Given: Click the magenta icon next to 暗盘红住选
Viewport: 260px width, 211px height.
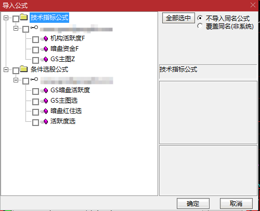Looking at the screenshot, I should tap(46, 111).
